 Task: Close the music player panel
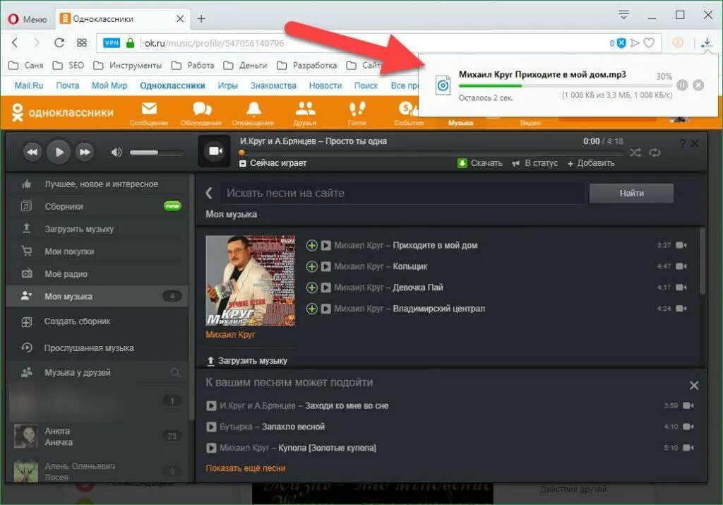(x=695, y=144)
